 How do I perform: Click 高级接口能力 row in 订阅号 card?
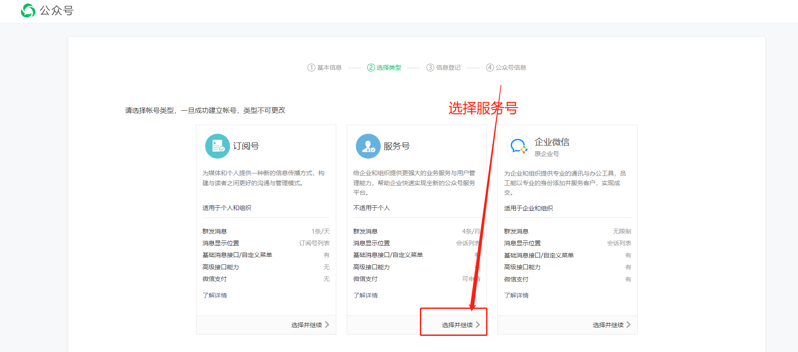[x=266, y=267]
